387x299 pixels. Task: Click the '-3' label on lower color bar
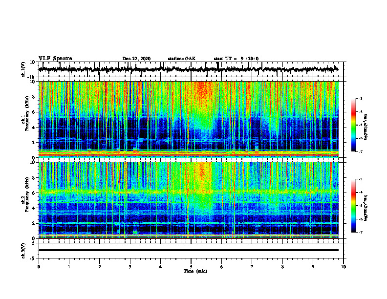[360, 179]
